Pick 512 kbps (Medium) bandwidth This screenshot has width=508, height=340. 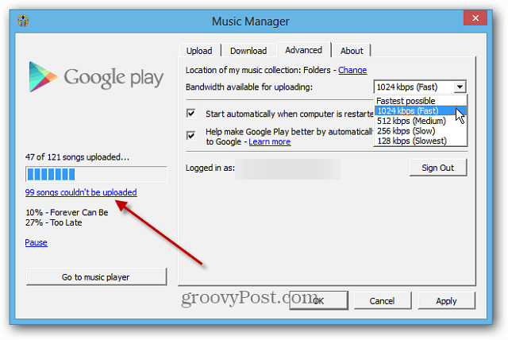[x=421, y=121]
